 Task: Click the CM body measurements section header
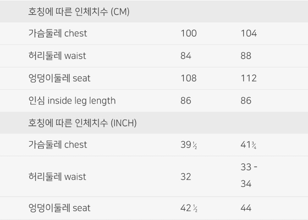pyautogui.click(x=79, y=11)
